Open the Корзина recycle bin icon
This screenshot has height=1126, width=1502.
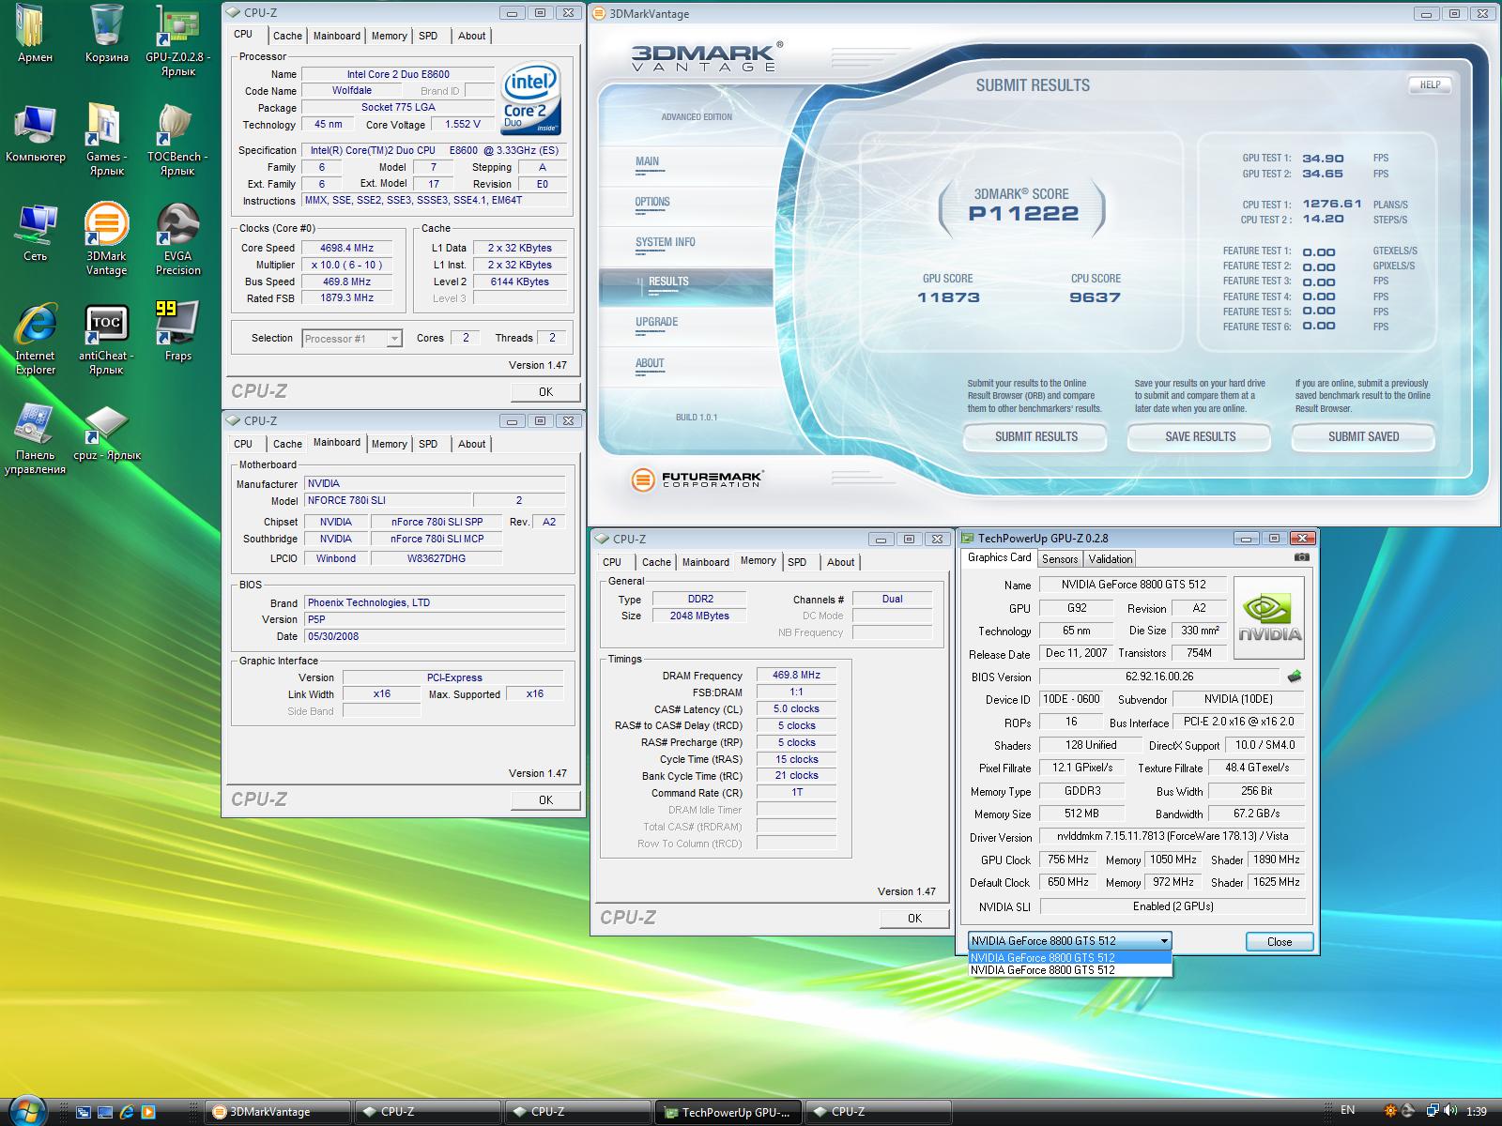point(106,35)
